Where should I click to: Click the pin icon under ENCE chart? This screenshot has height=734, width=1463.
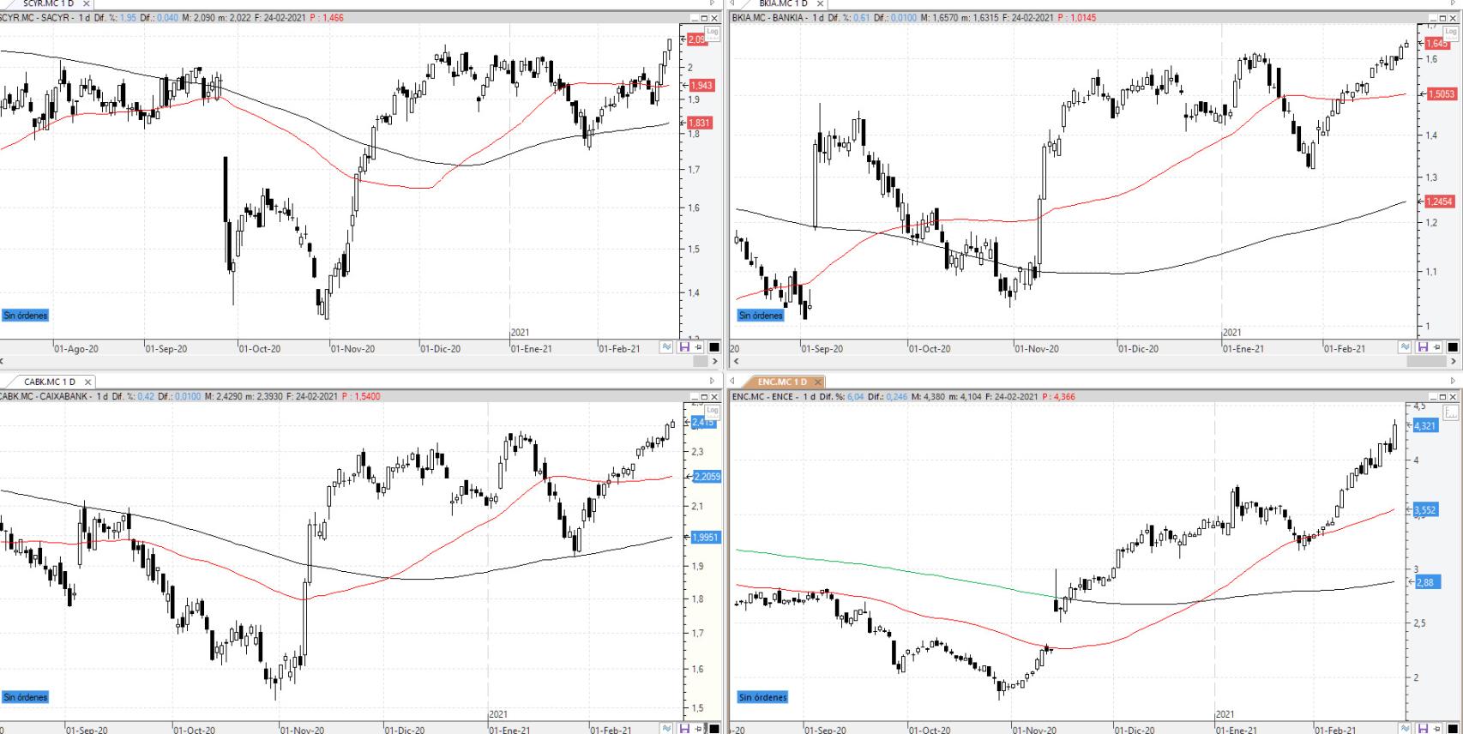point(1437,729)
